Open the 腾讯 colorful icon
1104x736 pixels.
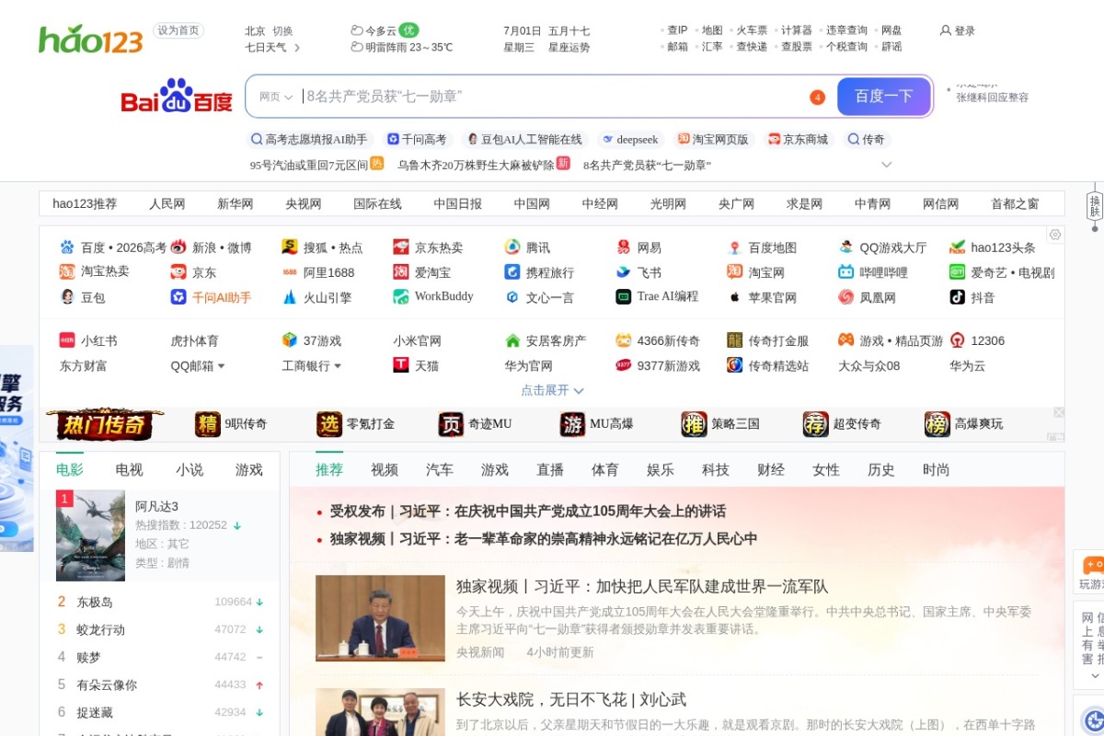tap(512, 247)
